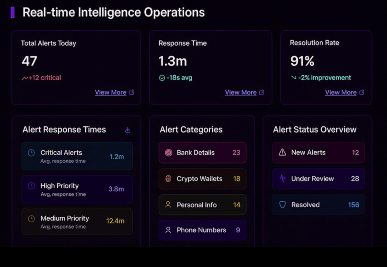
Task: Click the external link icon beside Response Time's View More
Action: point(261,92)
